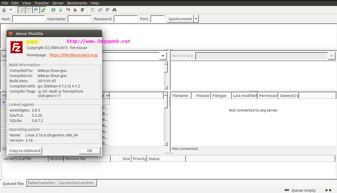Sort remote list by Filetype column
Image resolution: width=337 pixels, height=193 pixels.
[x=221, y=96]
